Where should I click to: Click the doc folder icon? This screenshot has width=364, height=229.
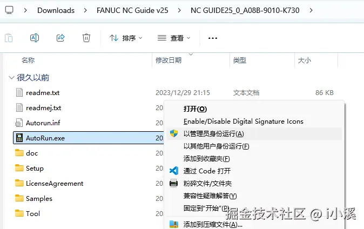coord(19,153)
